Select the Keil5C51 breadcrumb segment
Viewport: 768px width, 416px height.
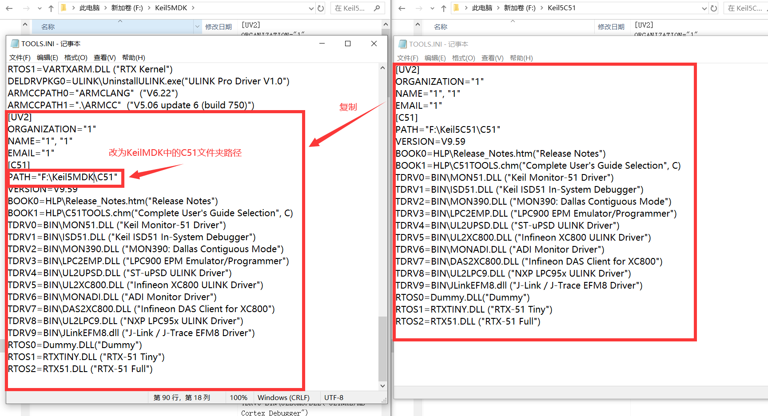[x=561, y=8]
